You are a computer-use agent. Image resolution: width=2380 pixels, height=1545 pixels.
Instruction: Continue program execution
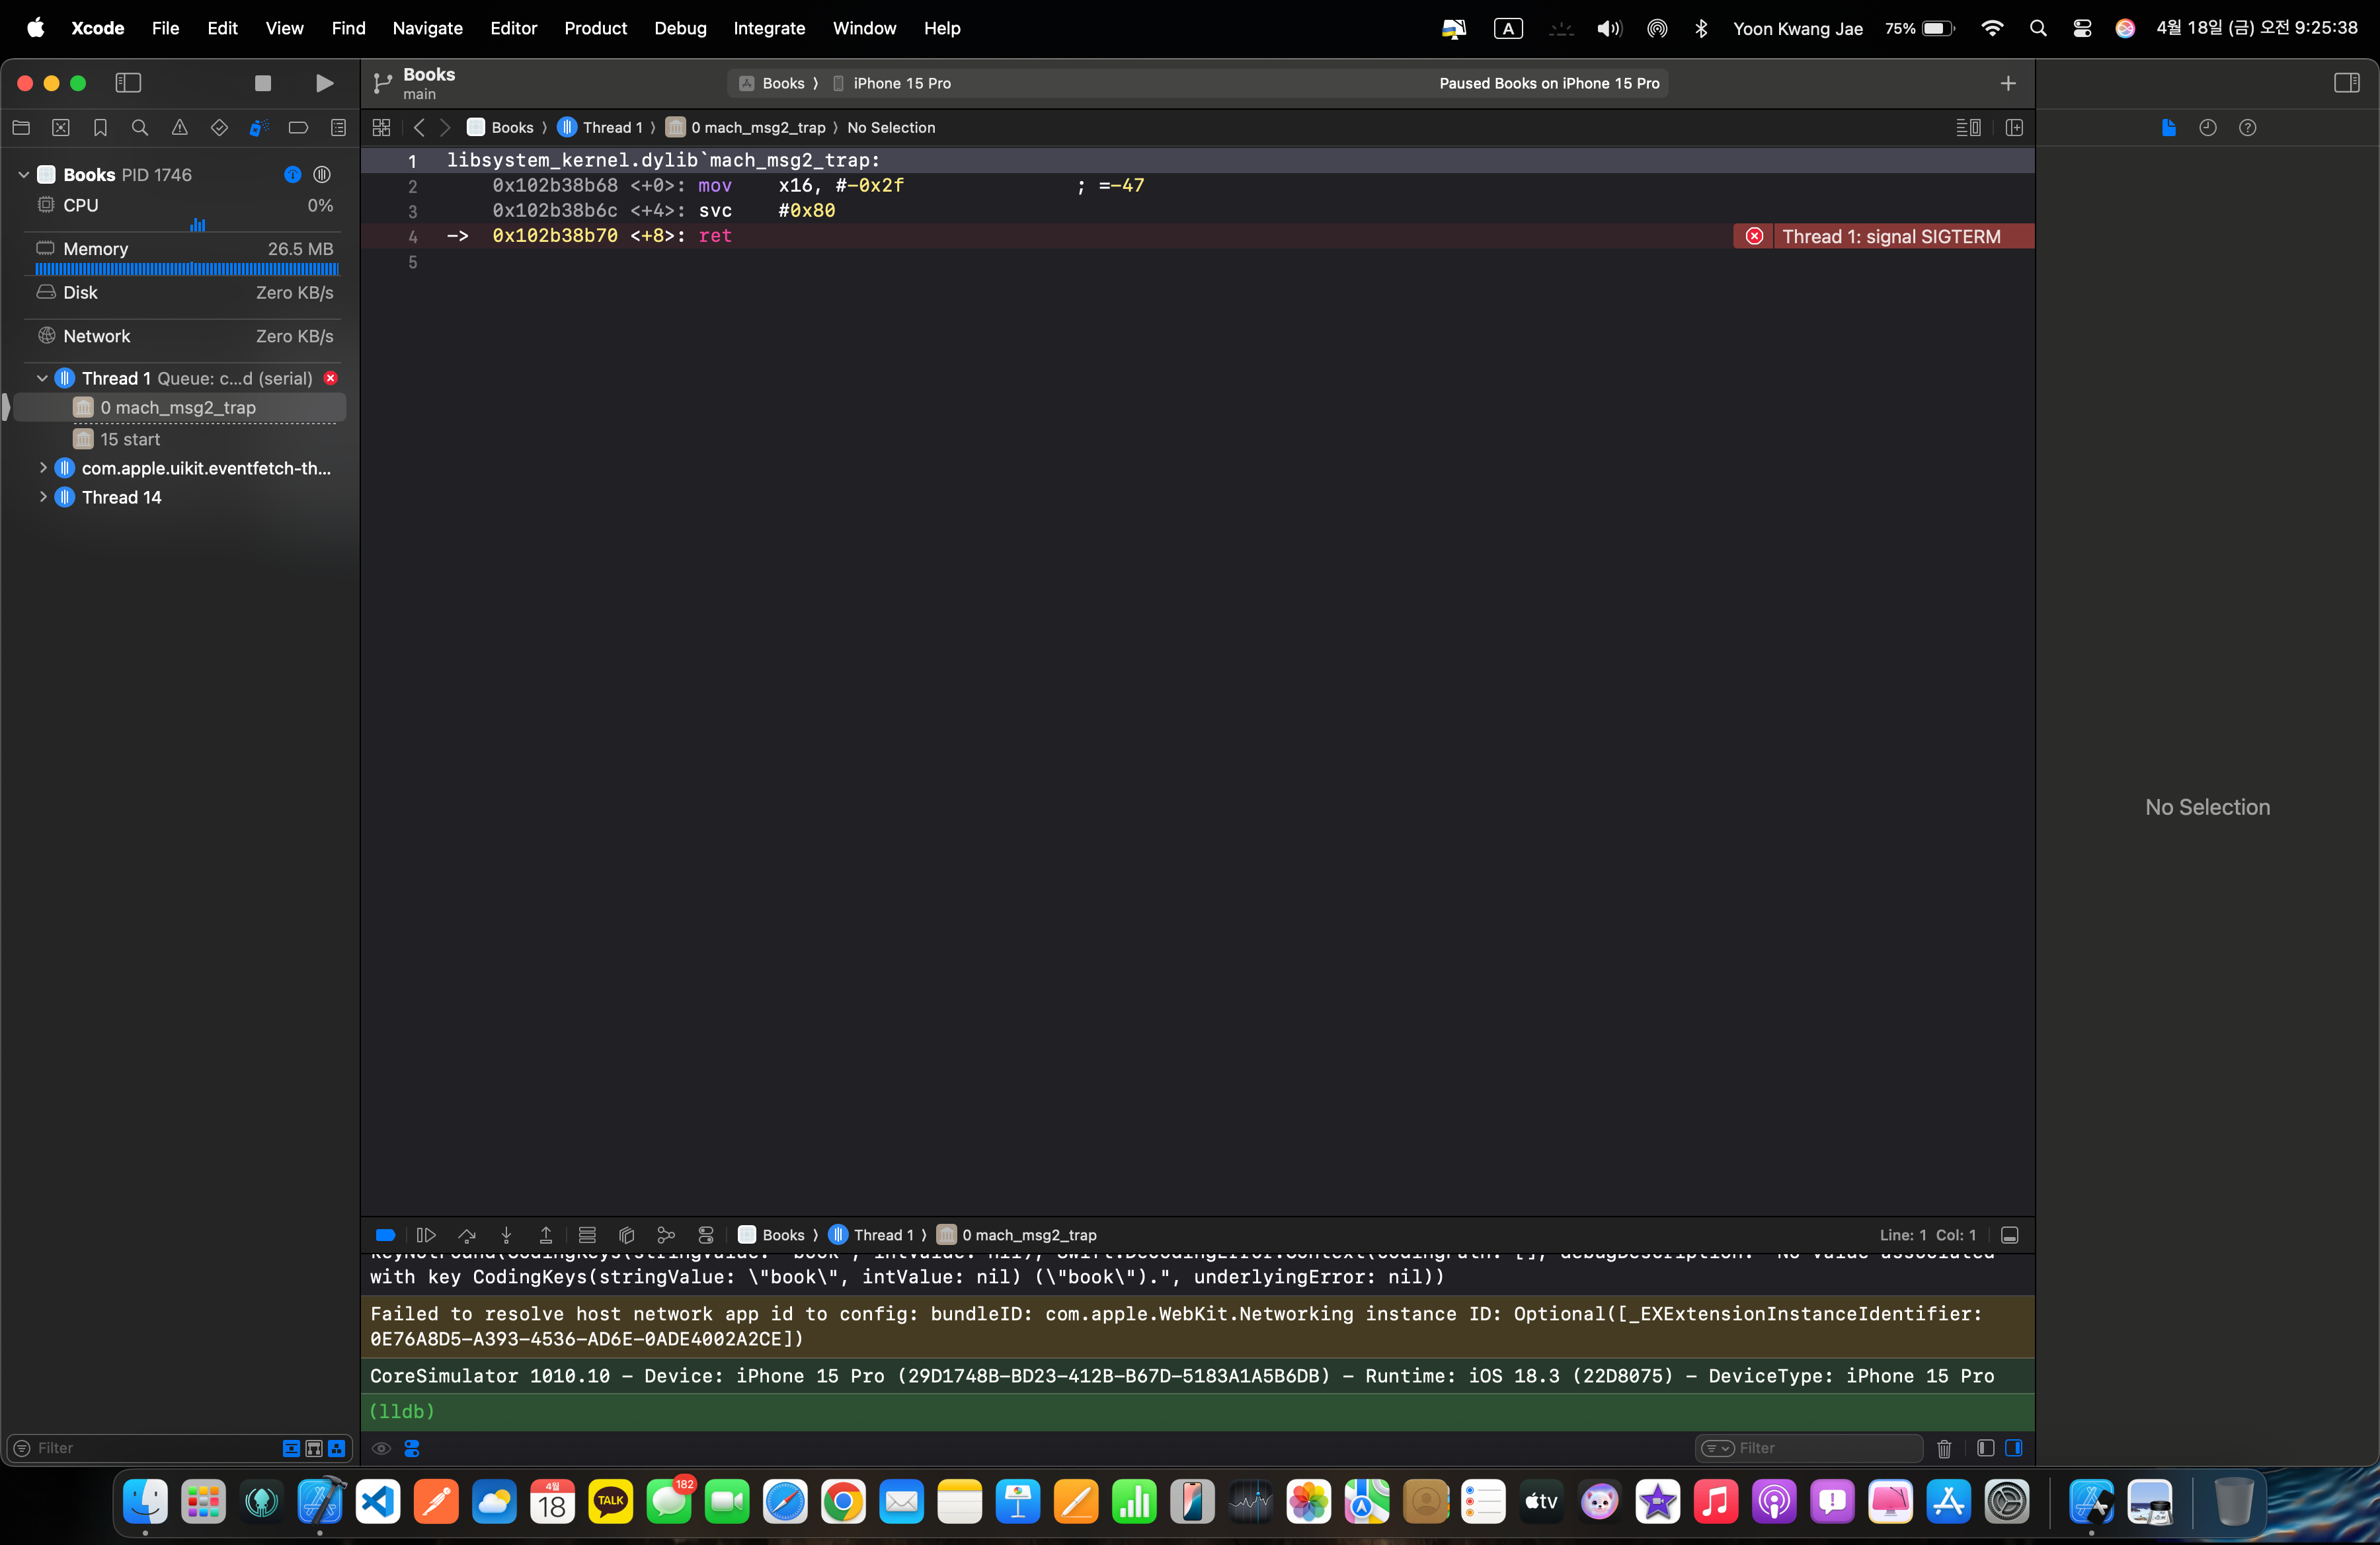click(426, 1234)
